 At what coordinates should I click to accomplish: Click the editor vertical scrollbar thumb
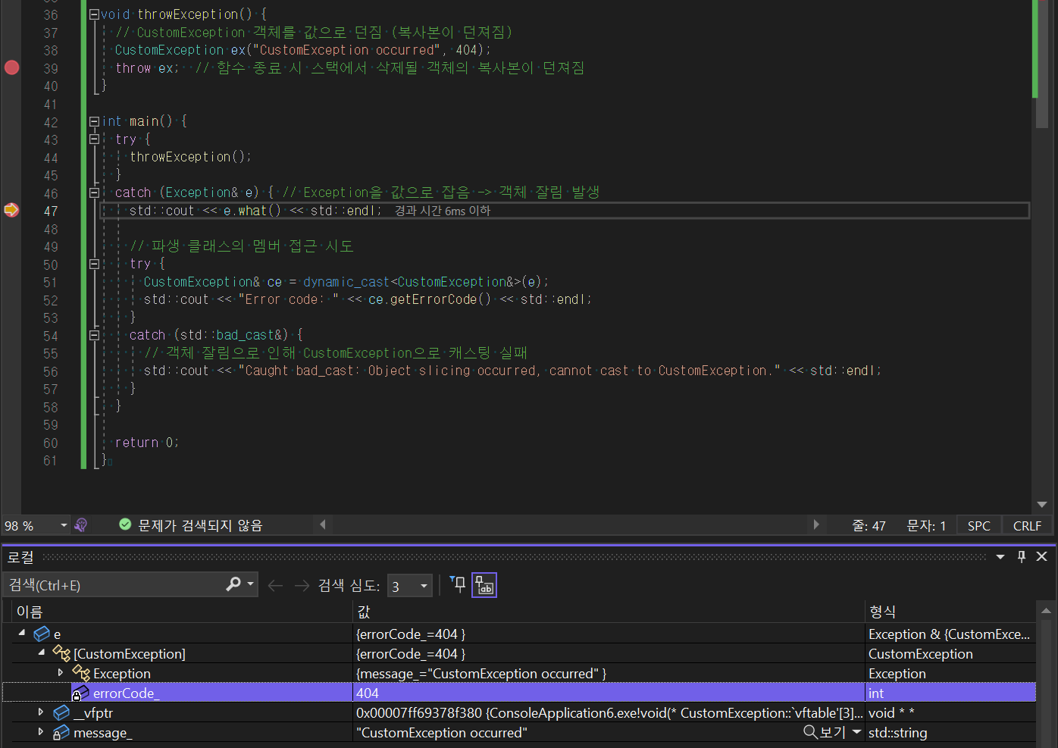pyautogui.click(x=1042, y=64)
